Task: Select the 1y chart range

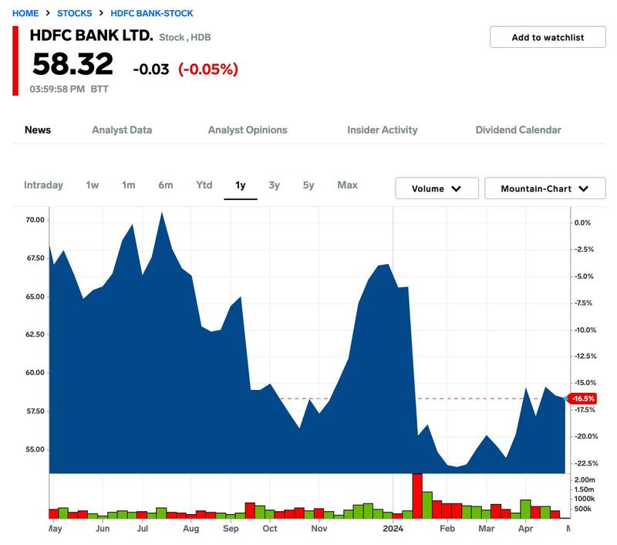Action: coord(241,185)
